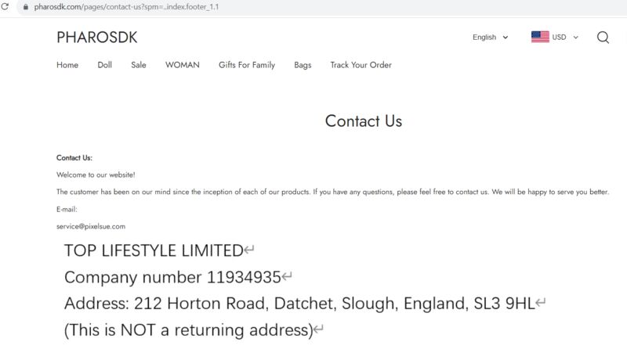
Task: Open the USD currency selector
Action: [x=555, y=37]
